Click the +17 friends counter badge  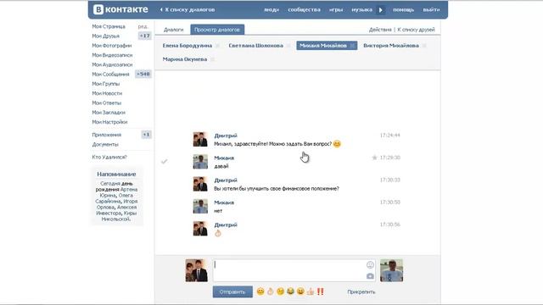pyautogui.click(x=145, y=36)
